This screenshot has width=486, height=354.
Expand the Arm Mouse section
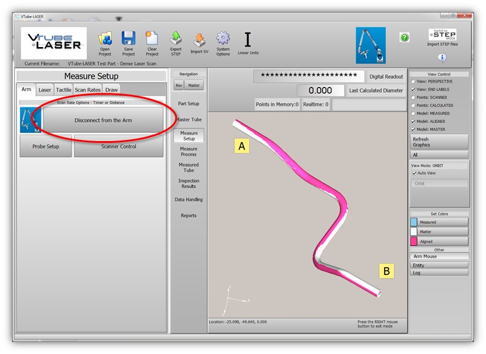439,256
